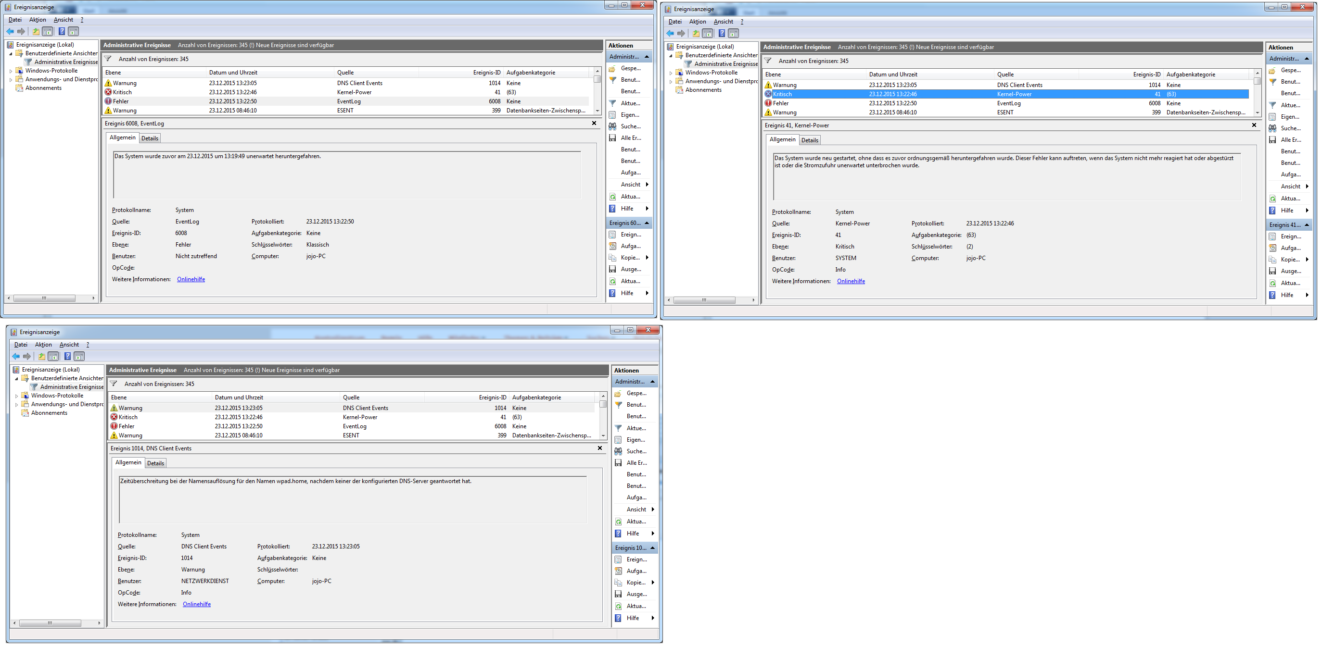Collapse the Ereignis 41... actions section
Image resolution: width=1322 pixels, height=646 pixels.
(x=1307, y=225)
